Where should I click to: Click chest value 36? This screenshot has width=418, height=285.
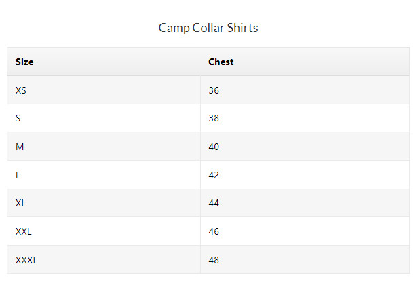pos(214,90)
